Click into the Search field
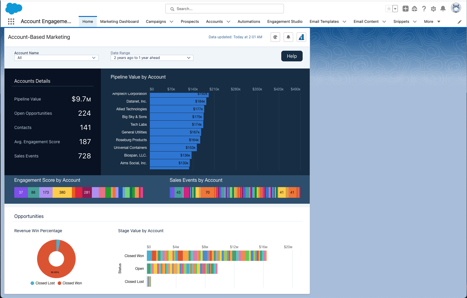The image size is (467, 298). click(x=225, y=9)
